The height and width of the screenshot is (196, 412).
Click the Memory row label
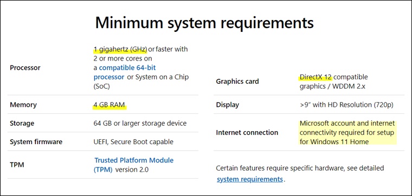coord(23,105)
